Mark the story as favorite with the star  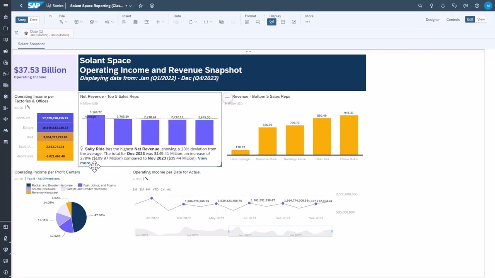click(x=141, y=6)
